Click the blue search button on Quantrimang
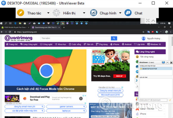Screen dimensions: 173x118 (114, 38)
